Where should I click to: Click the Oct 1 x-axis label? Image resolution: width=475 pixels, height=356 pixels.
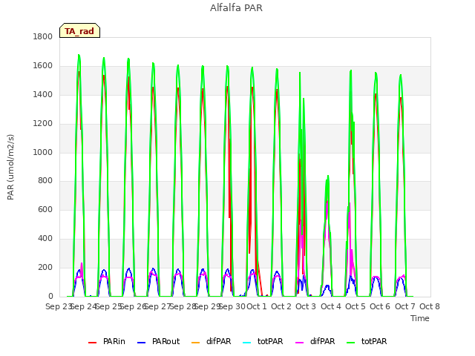tap(257, 306)
